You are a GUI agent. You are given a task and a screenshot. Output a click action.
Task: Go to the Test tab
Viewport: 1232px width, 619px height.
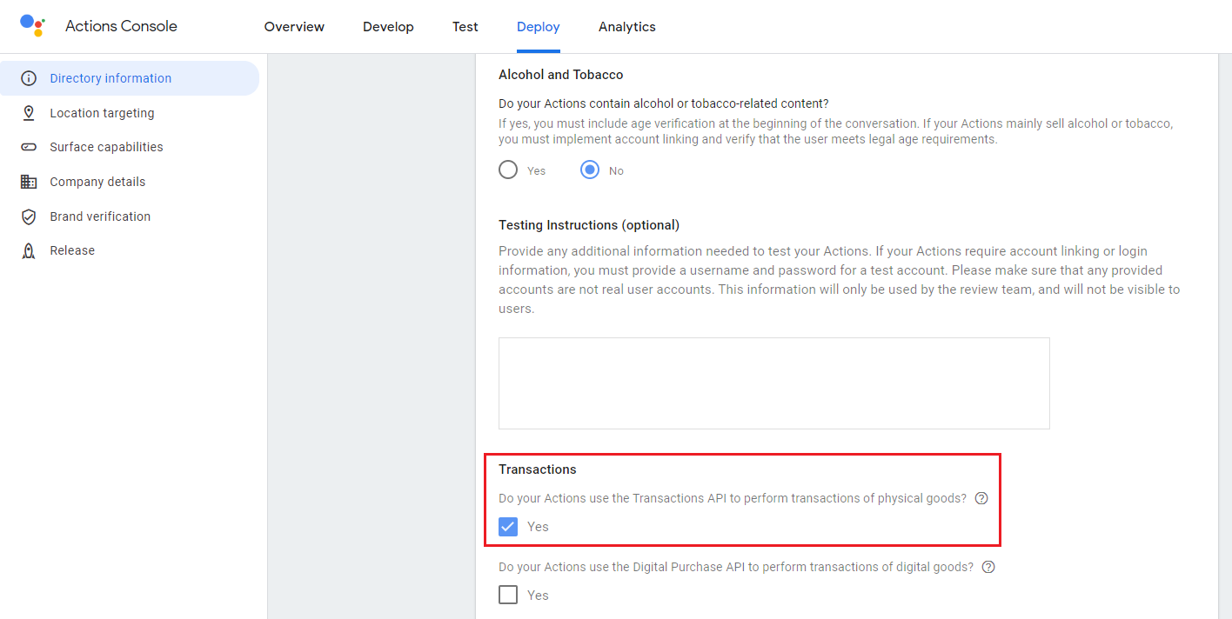click(x=465, y=27)
